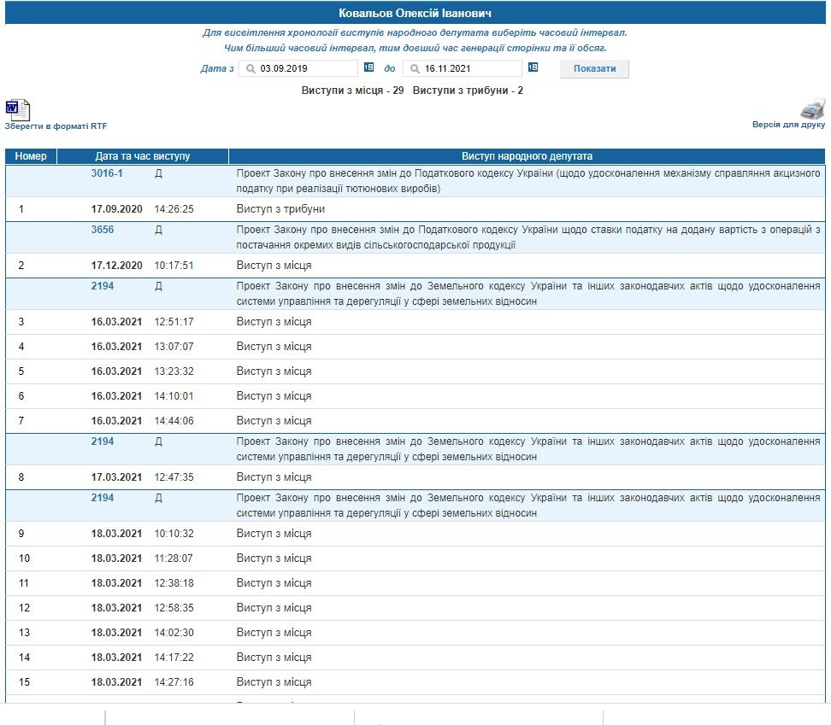
Task: Click magnifier icon in end date field
Action: [414, 68]
